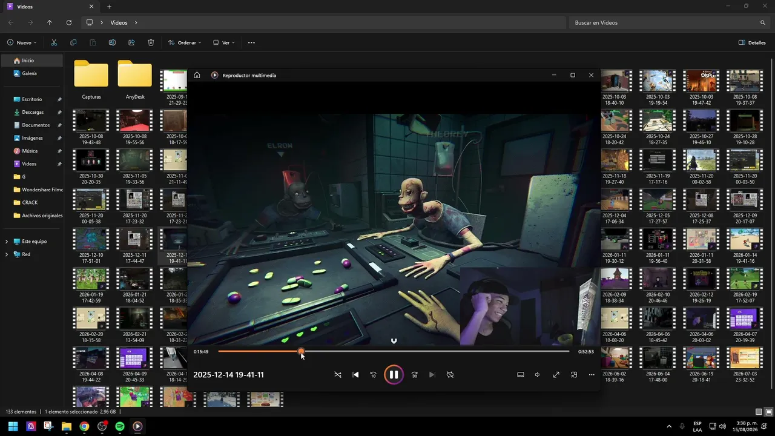Select the video 2025-10-03 19-47-42
The height and width of the screenshot is (436, 775).
701,88
